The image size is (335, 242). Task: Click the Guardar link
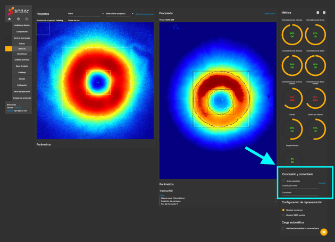pos(322,183)
